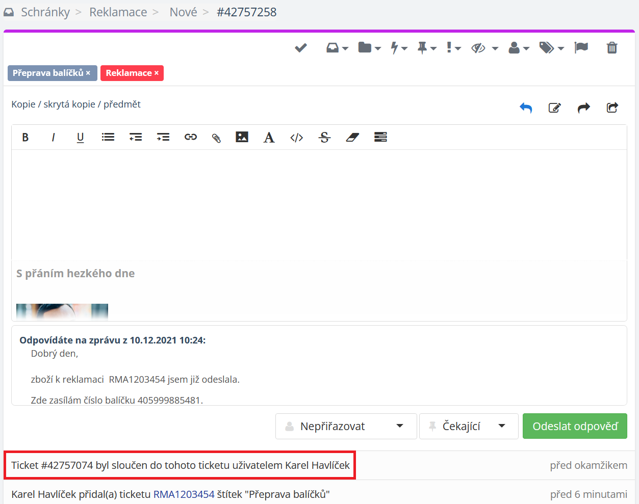Image resolution: width=639 pixels, height=504 pixels.
Task: Click the share/redirect icon at right
Action: click(612, 108)
